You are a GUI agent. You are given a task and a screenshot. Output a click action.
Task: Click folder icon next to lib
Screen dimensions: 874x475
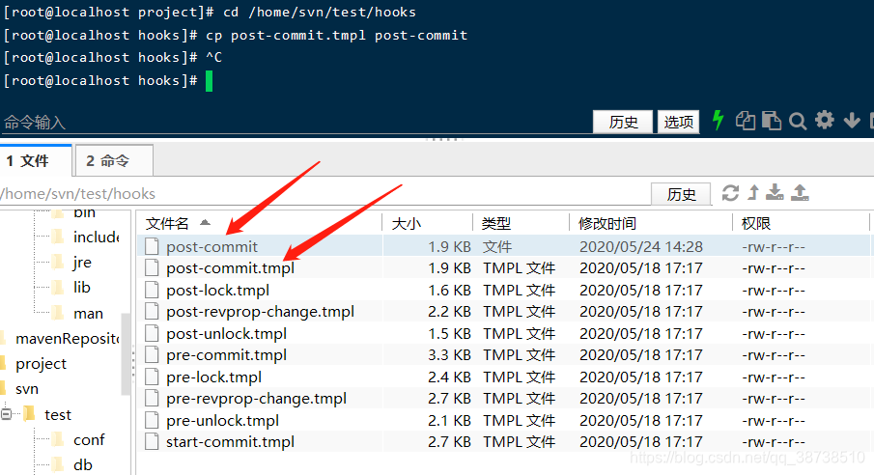pos(58,287)
